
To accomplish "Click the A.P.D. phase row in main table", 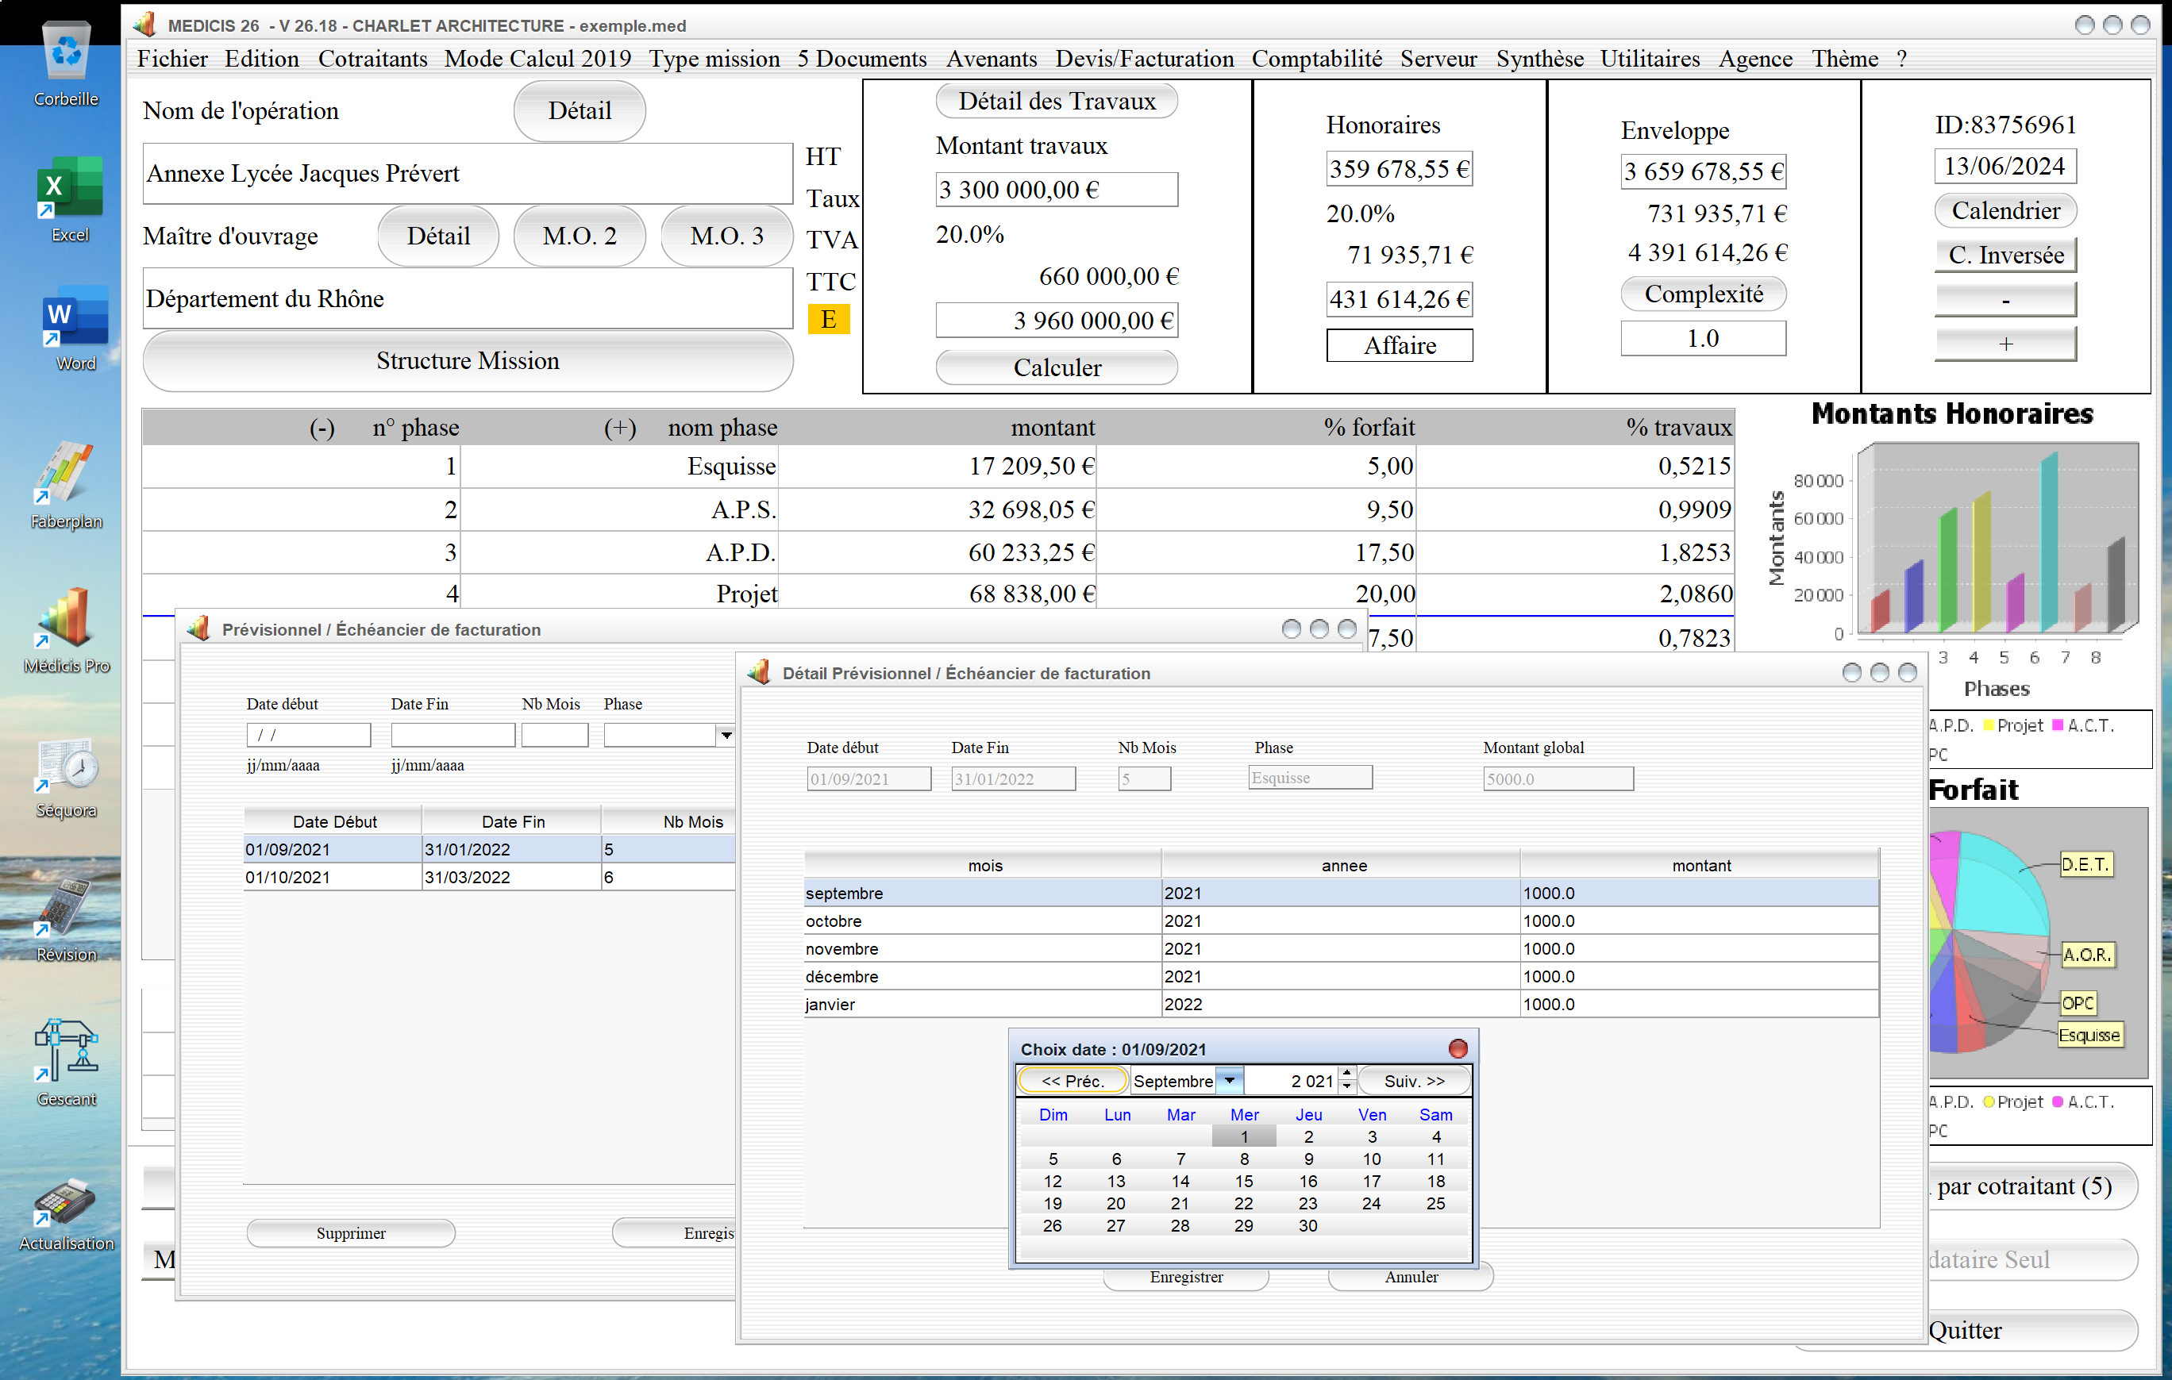I will [938, 552].
